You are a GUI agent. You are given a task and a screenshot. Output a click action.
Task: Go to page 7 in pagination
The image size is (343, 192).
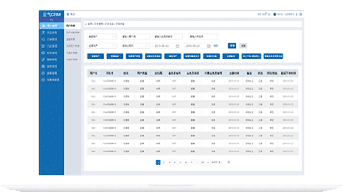coord(191,162)
